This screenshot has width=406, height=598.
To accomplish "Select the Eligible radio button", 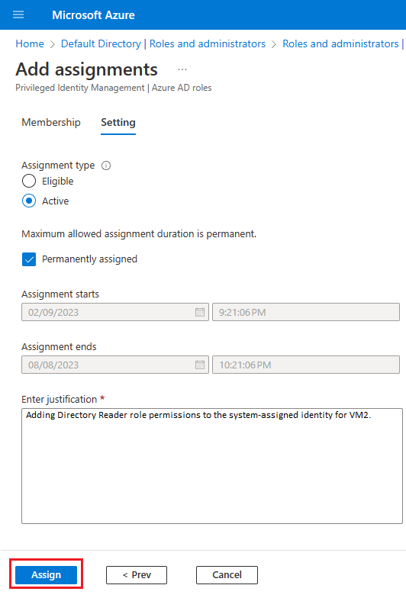I will [29, 182].
